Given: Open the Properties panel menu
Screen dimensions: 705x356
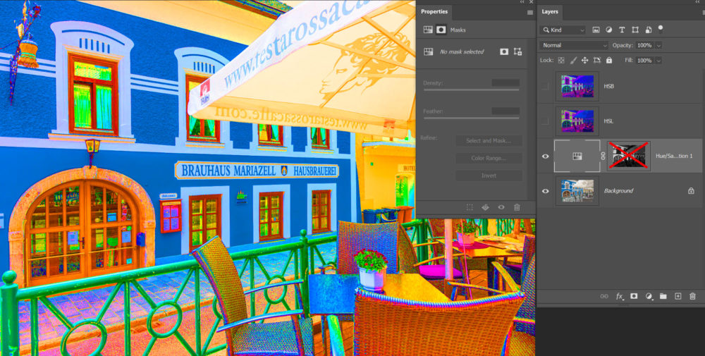Looking at the screenshot, I should [530, 13].
